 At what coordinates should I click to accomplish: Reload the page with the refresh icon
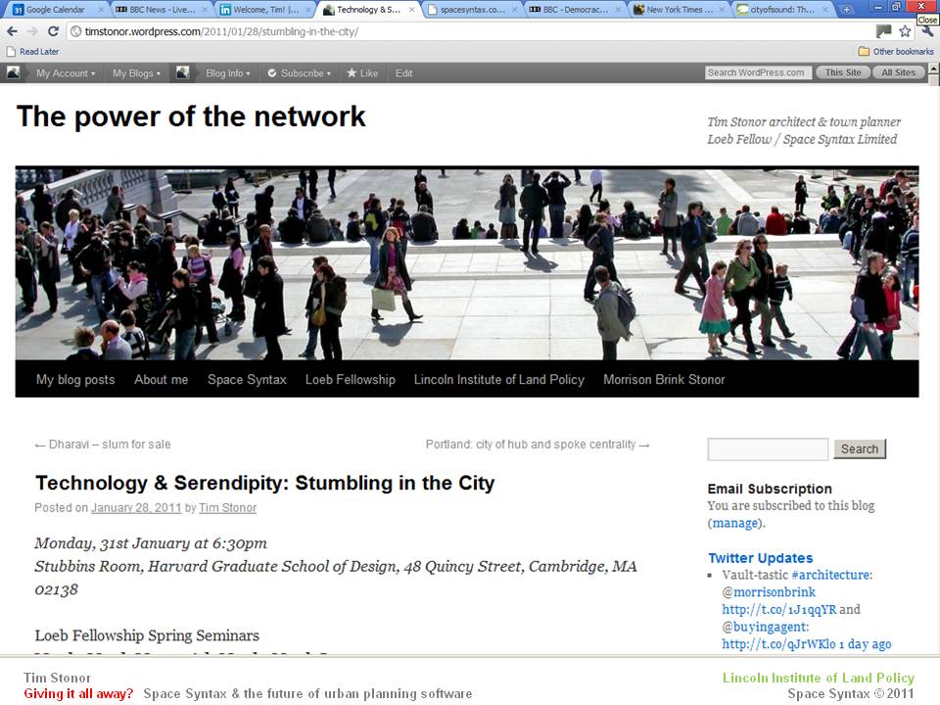53,31
